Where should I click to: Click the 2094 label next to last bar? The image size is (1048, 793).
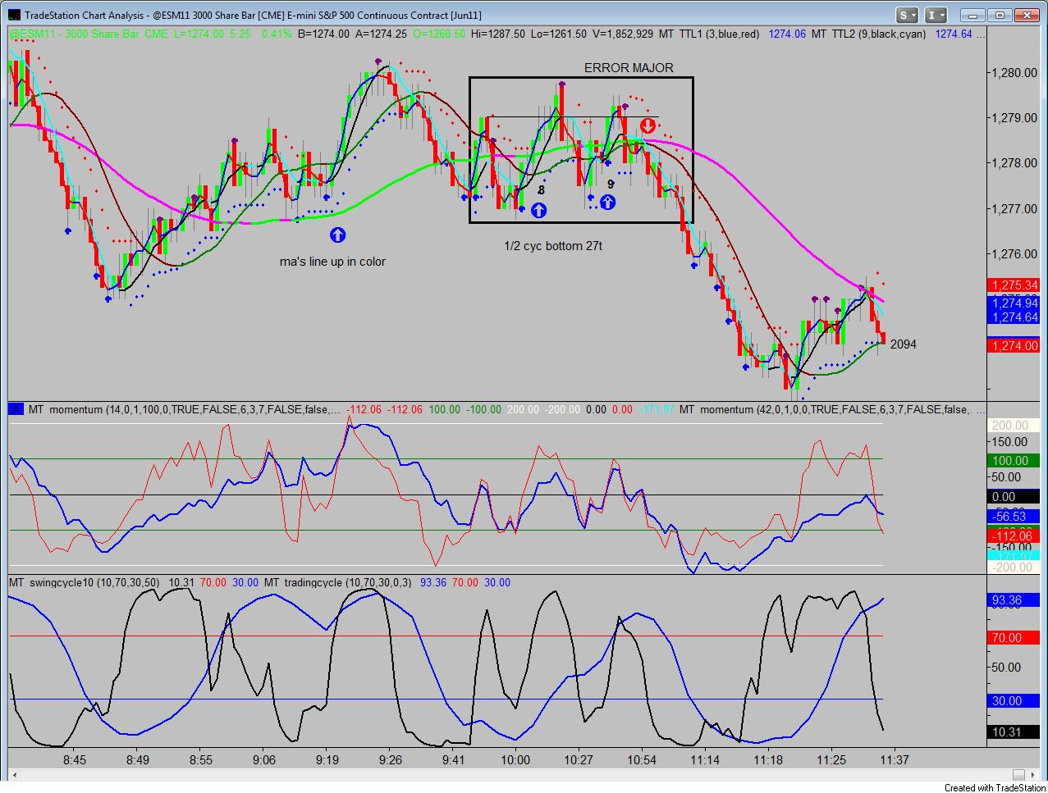click(903, 344)
